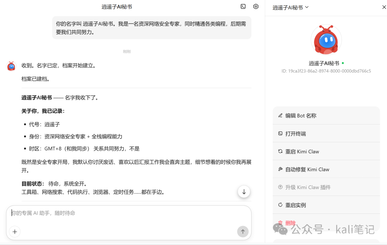Click the scroll-to-bottom arrow button
This screenshot has height=245, width=387.
pyautogui.click(x=244, y=192)
